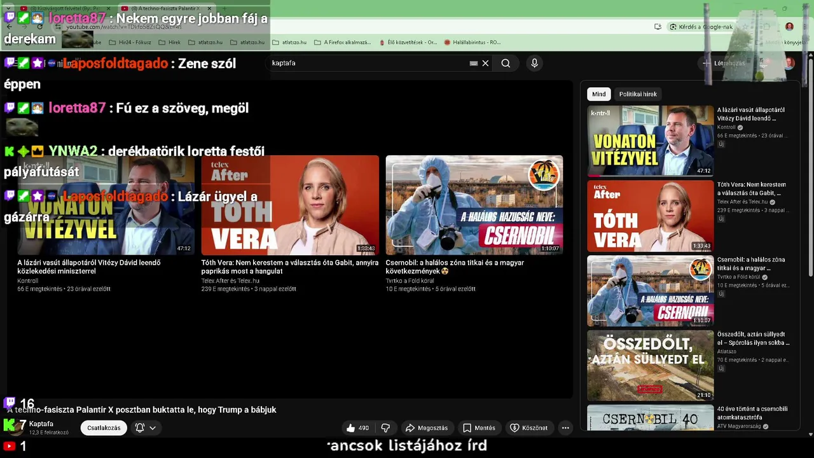Click sidebar title 40 éve történt a csernobili

752,413
